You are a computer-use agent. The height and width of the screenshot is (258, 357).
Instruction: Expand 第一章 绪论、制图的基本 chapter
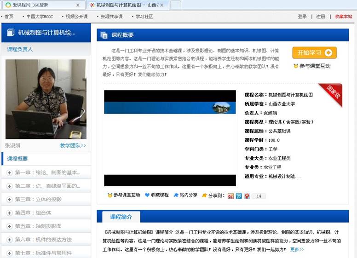click(9, 173)
